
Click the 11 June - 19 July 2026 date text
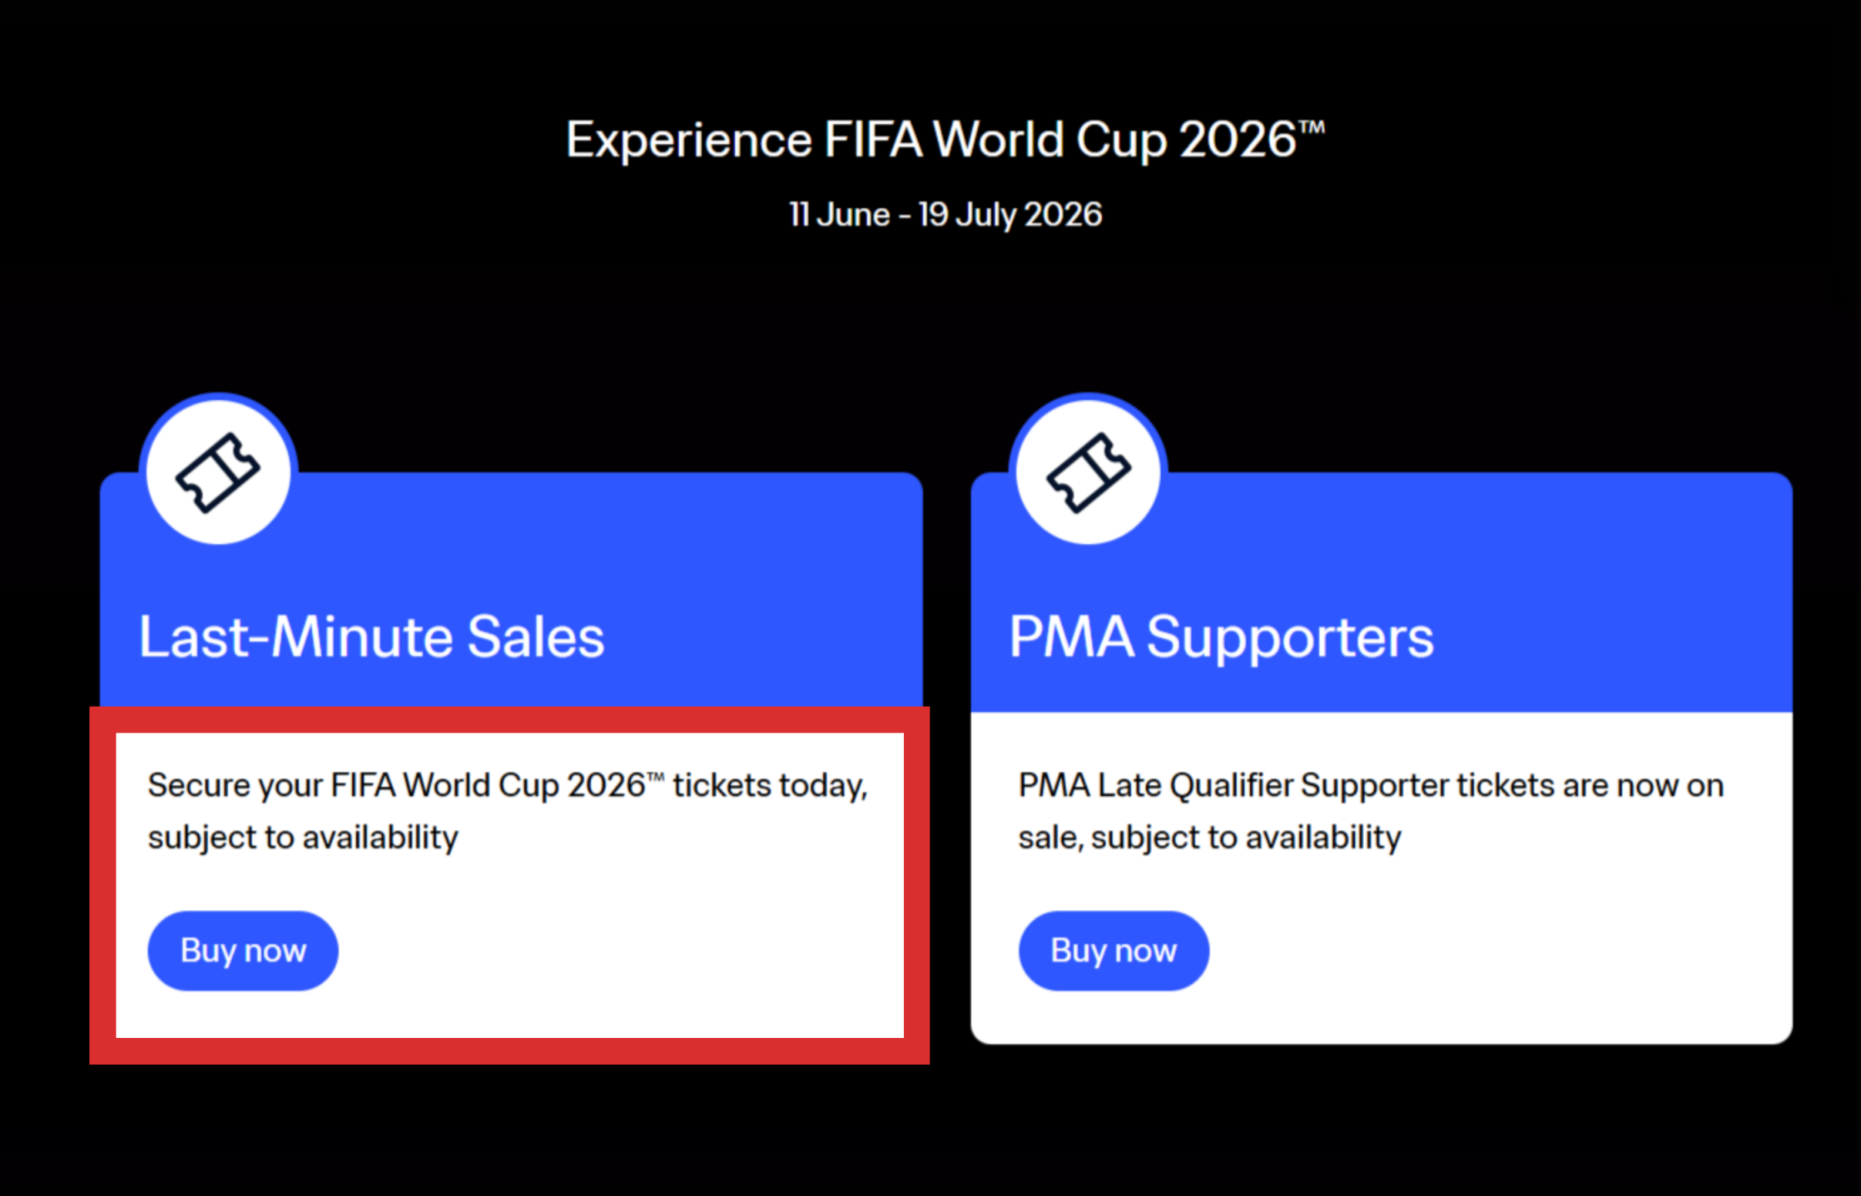[945, 215]
